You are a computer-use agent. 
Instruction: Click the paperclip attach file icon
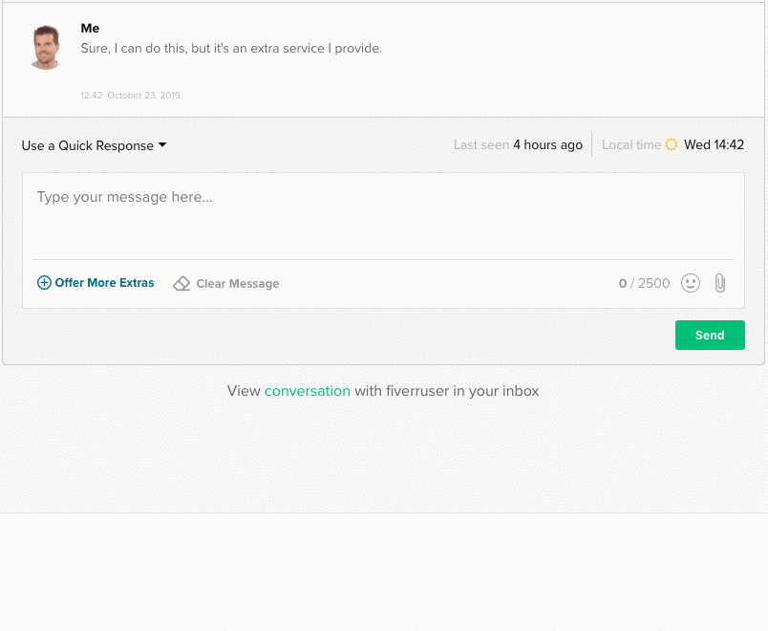pos(720,283)
